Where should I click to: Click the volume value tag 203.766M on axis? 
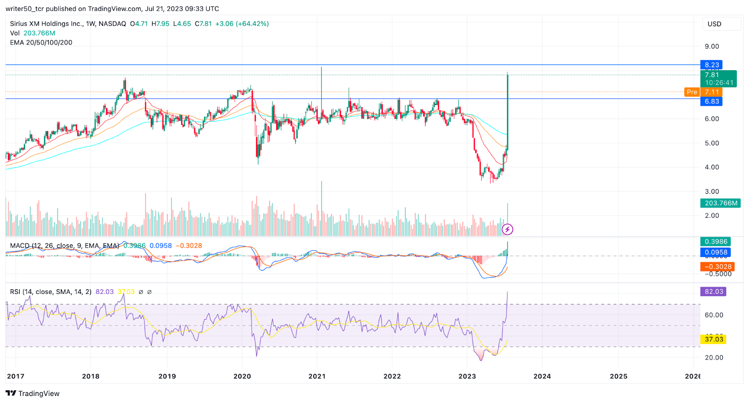(721, 203)
